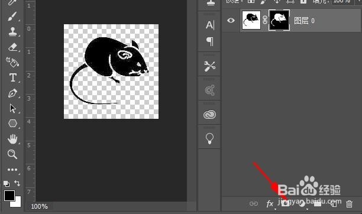362x214 pixels.
Task: Select the Zoom magnifier tool
Action: 12,154
